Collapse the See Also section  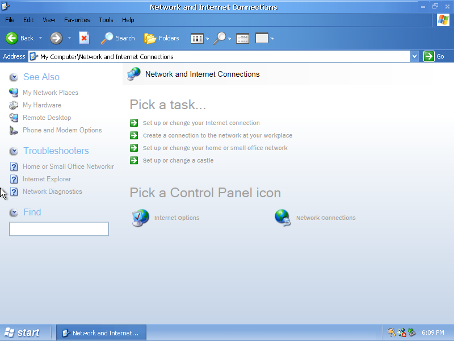click(x=14, y=77)
